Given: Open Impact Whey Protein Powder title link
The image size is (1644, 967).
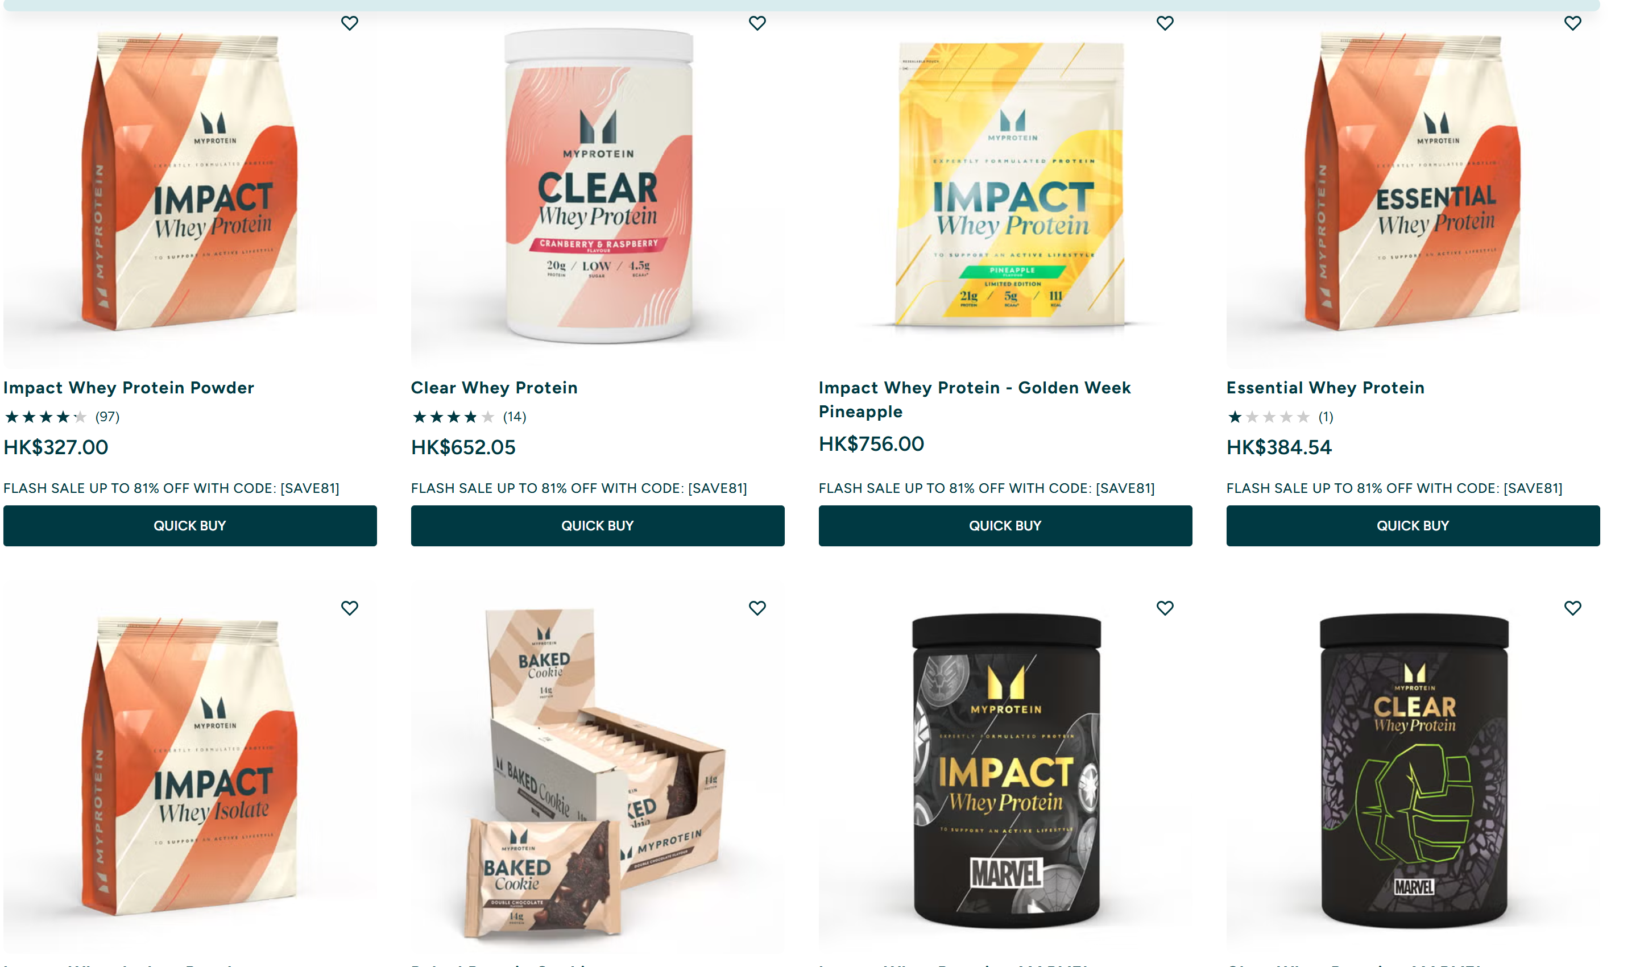Looking at the screenshot, I should click(129, 388).
